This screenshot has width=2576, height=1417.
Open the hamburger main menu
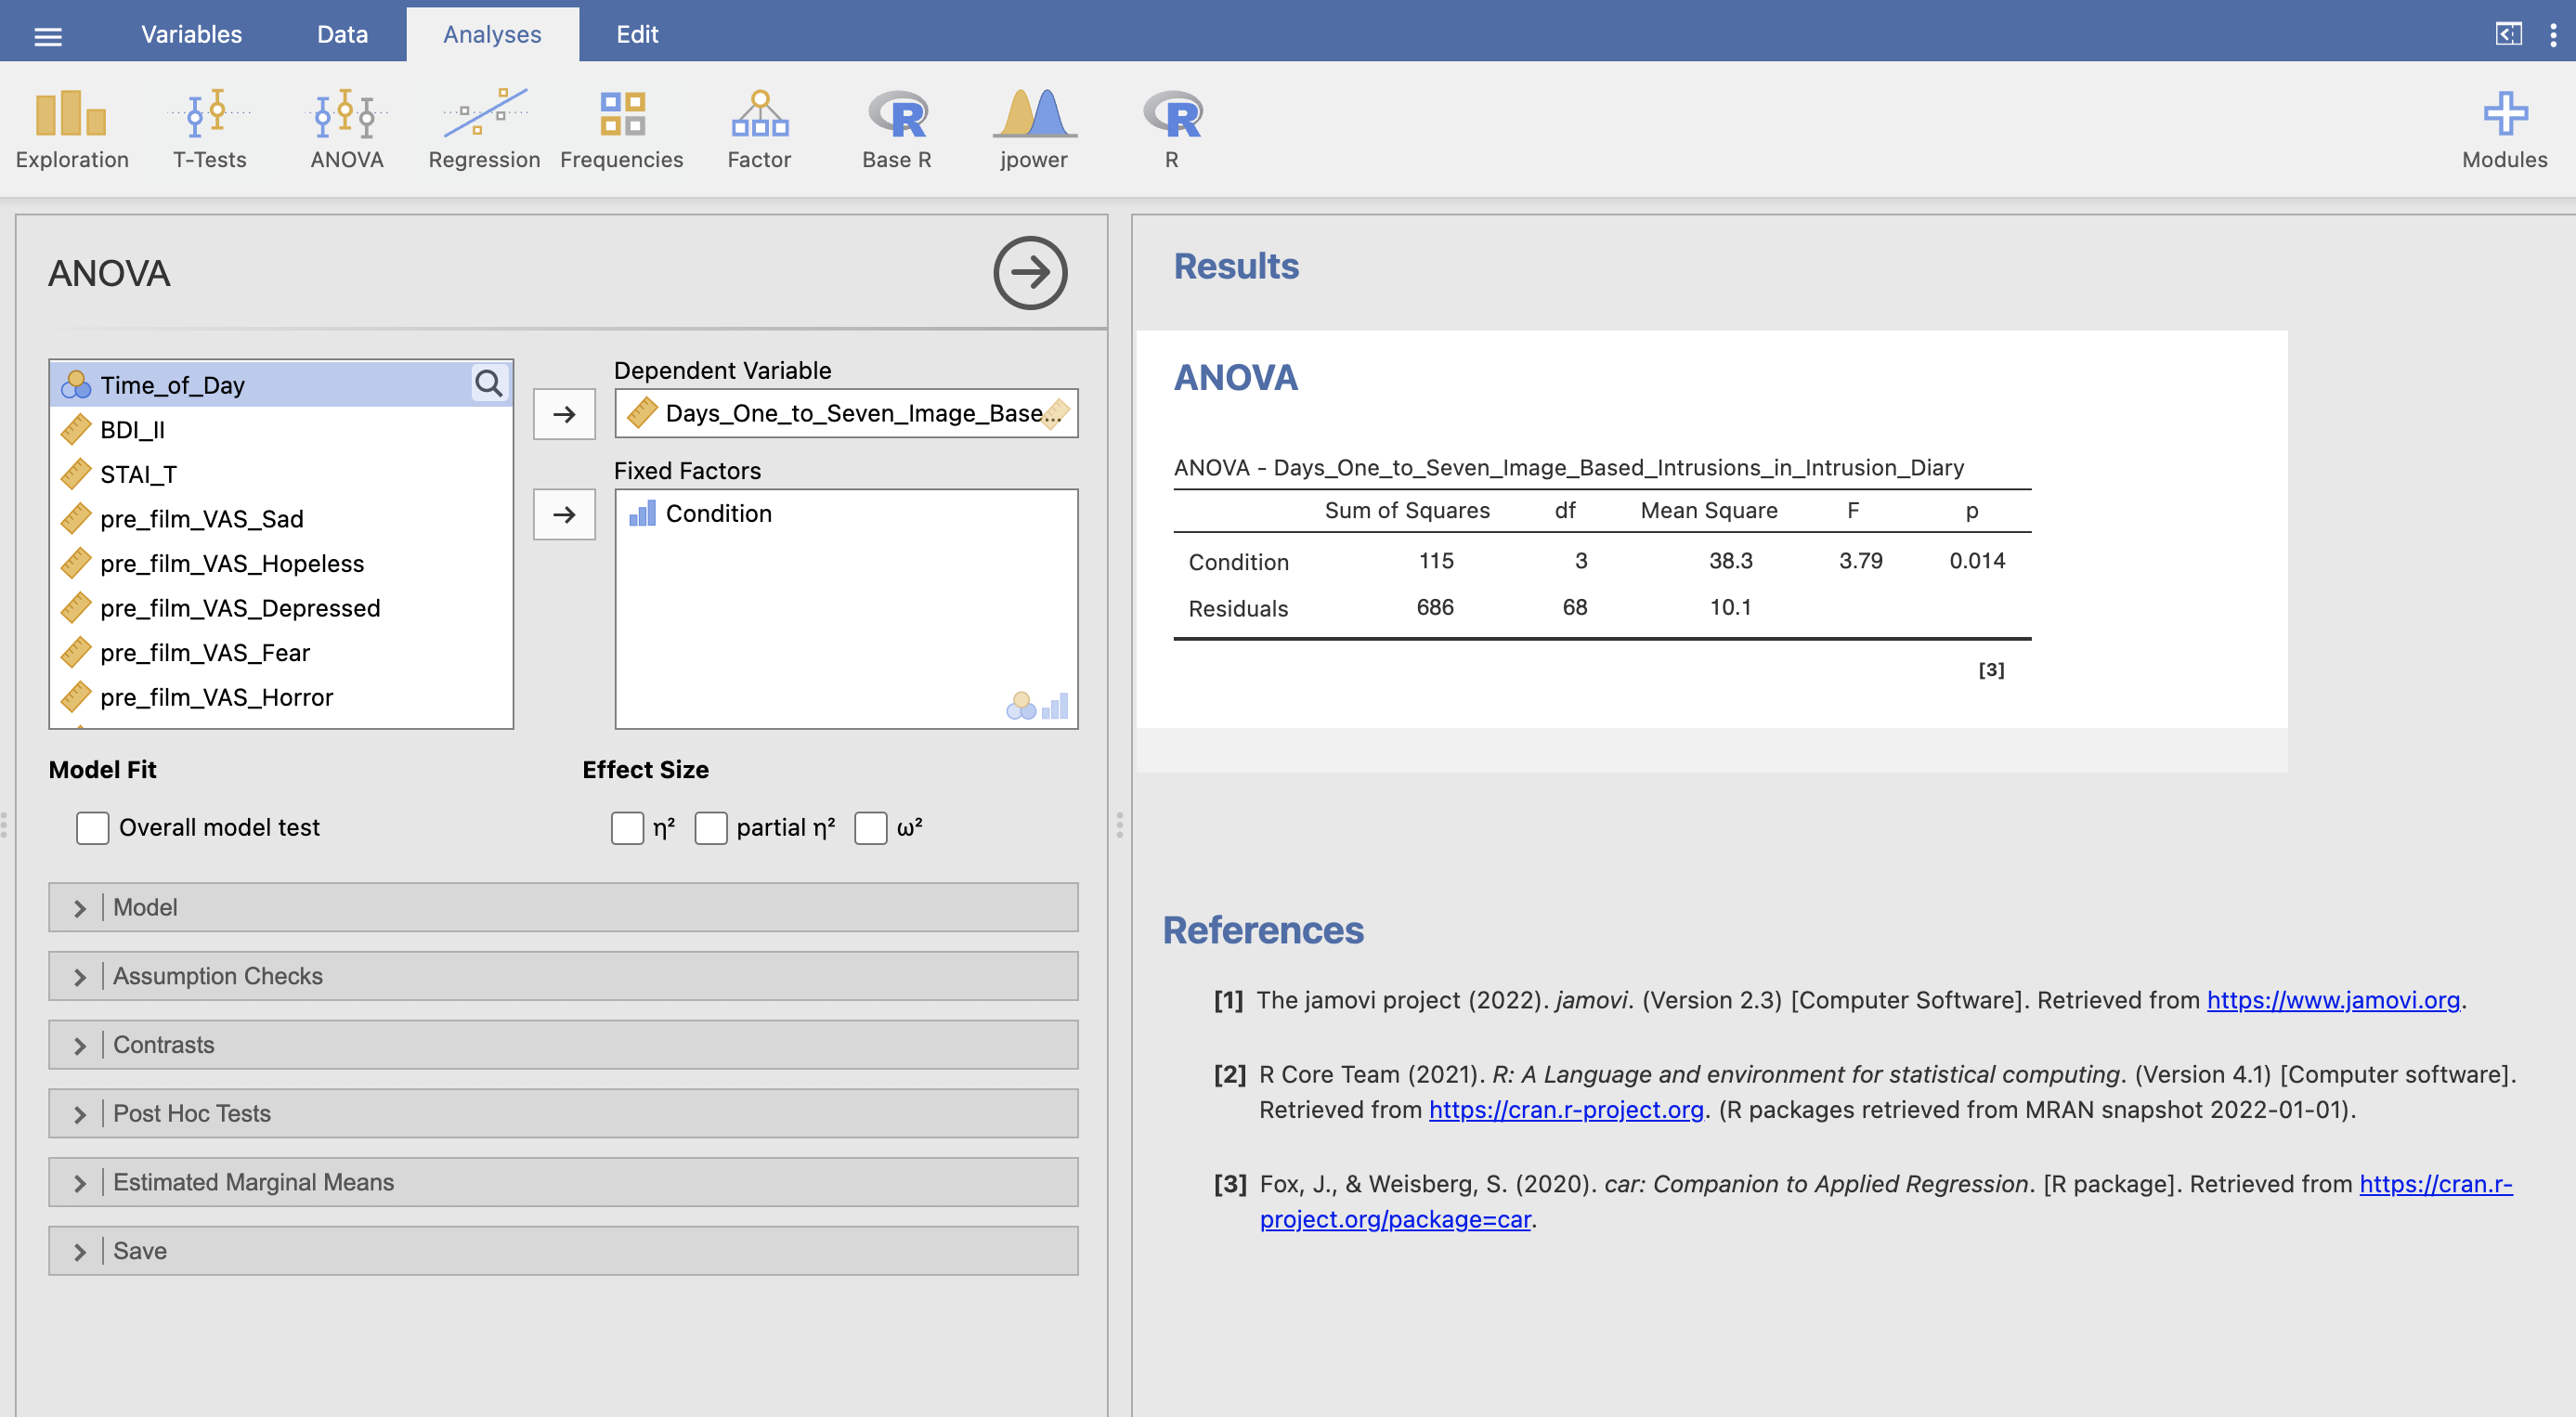pyautogui.click(x=48, y=36)
